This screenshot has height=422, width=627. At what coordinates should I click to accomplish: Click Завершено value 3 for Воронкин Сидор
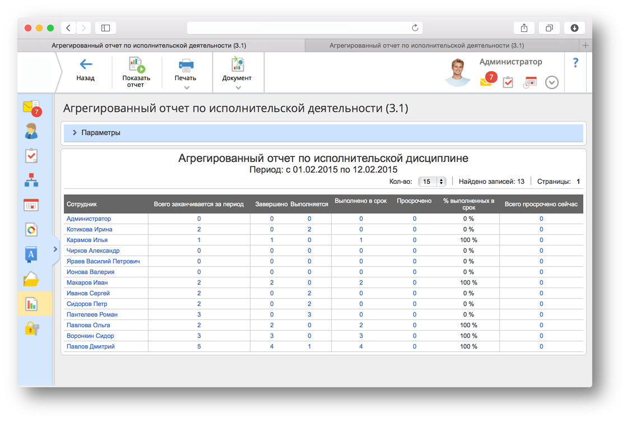click(x=272, y=336)
